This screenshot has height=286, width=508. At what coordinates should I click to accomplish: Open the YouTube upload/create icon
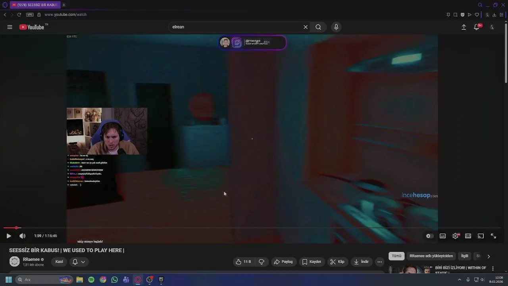point(464,27)
